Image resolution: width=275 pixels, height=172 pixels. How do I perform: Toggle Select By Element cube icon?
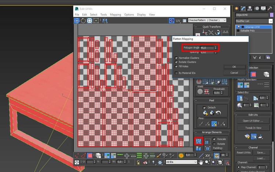[x=98, y=155]
